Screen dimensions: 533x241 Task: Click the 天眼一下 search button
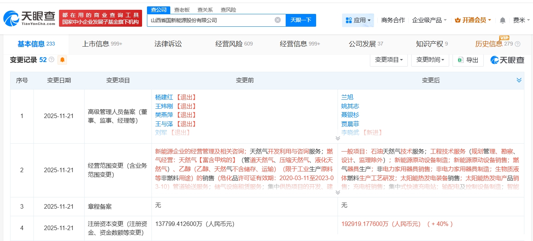[301, 20]
